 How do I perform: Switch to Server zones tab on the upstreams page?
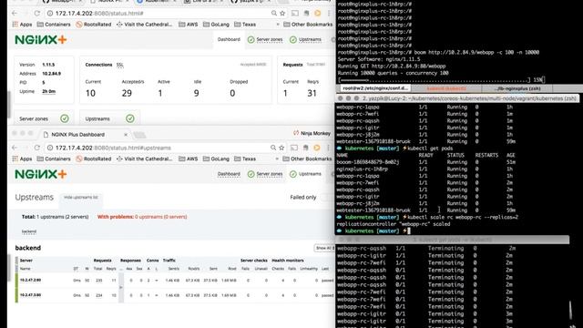point(265,174)
